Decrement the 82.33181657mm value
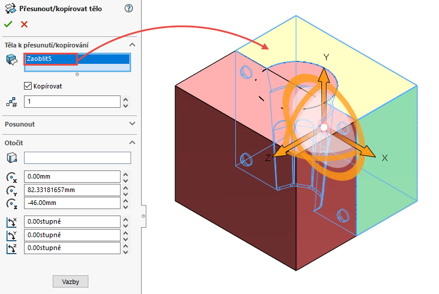 (126, 194)
